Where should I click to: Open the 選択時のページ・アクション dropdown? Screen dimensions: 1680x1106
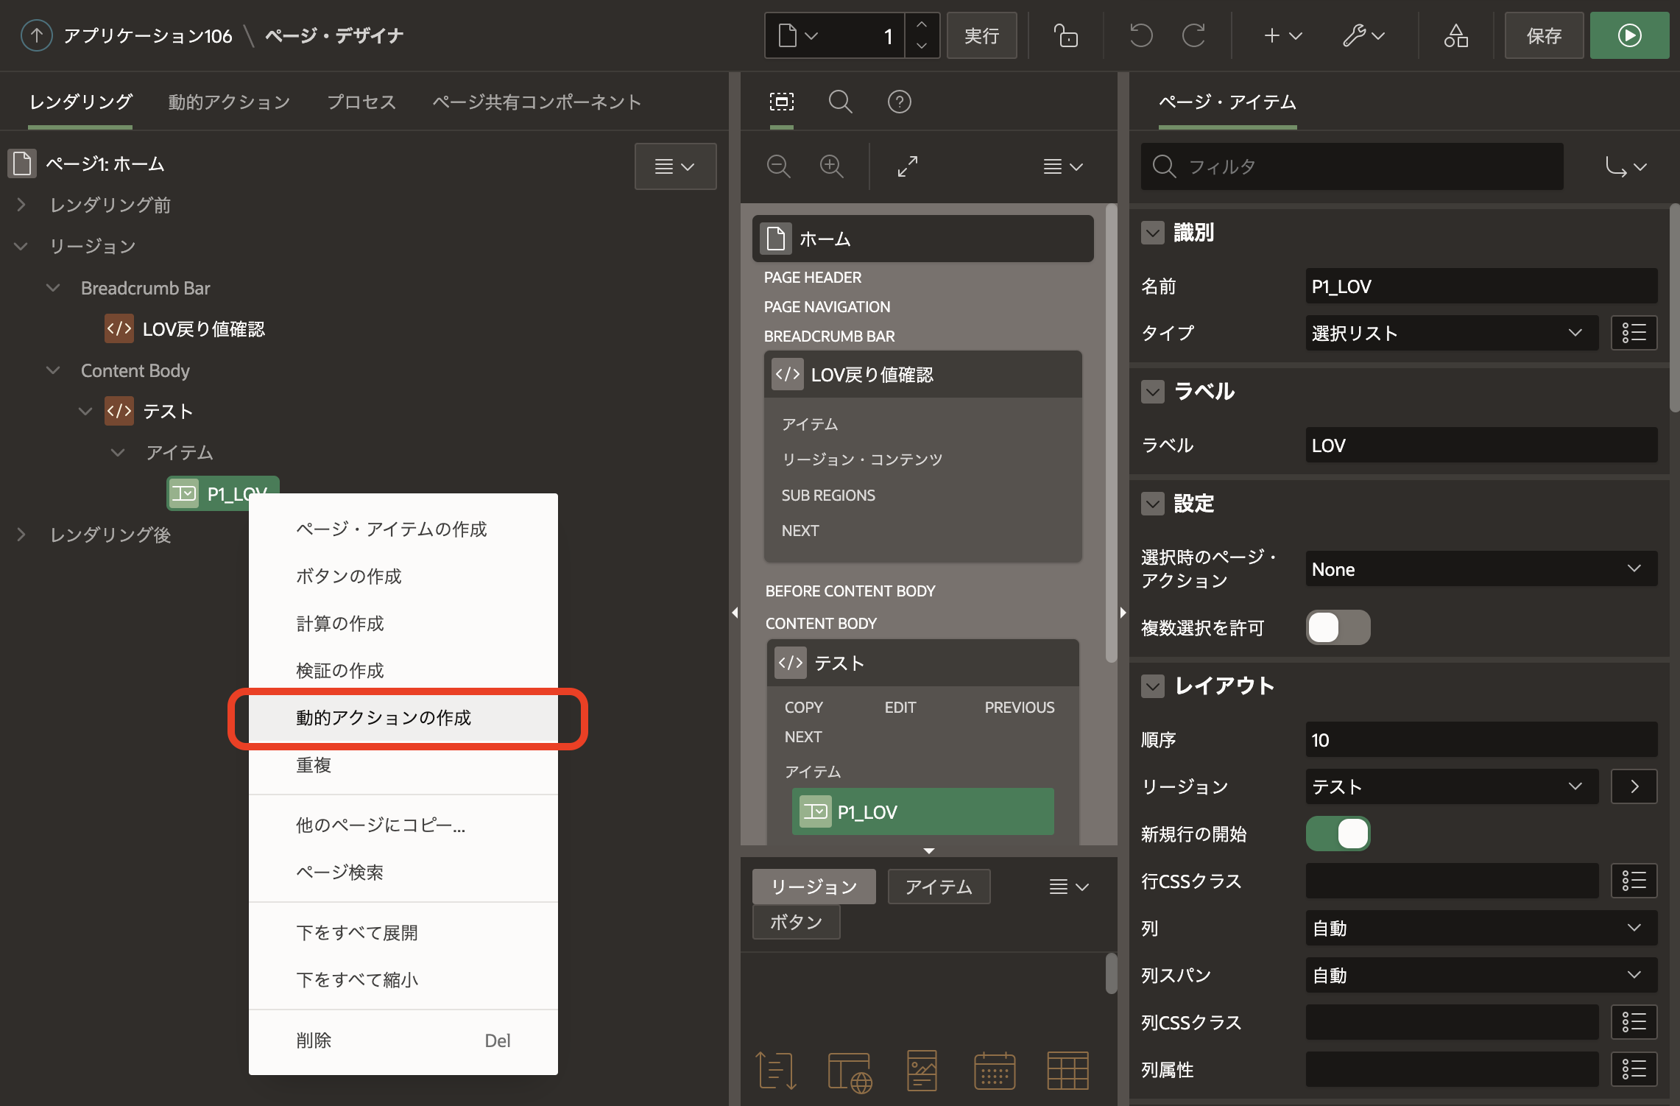[1481, 568]
